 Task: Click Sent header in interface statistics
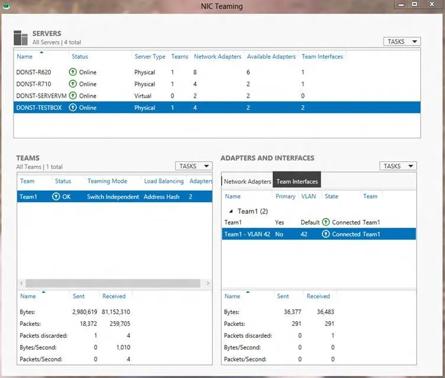click(283, 296)
